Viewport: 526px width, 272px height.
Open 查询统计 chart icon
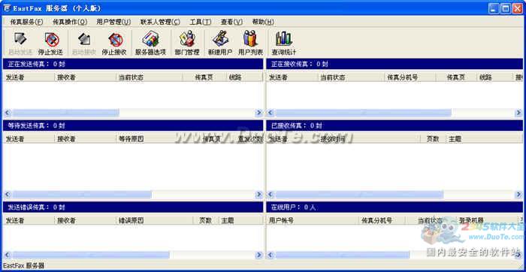[x=284, y=43]
